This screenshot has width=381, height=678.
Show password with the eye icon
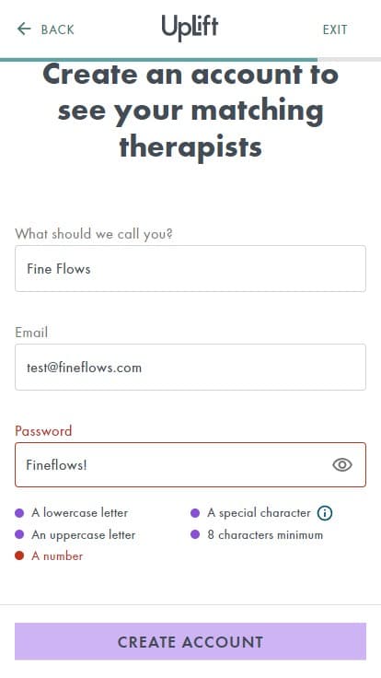(x=342, y=465)
